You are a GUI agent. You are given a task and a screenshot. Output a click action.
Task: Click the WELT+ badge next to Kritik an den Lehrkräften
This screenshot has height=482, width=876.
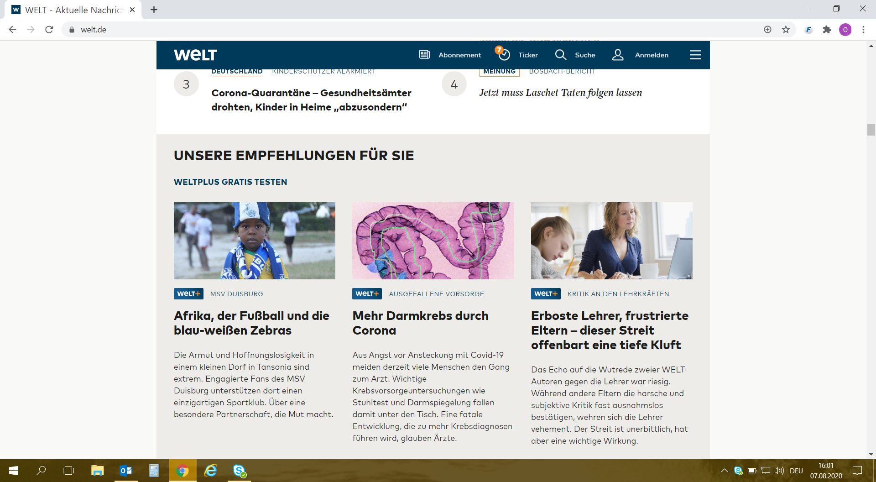(x=546, y=293)
